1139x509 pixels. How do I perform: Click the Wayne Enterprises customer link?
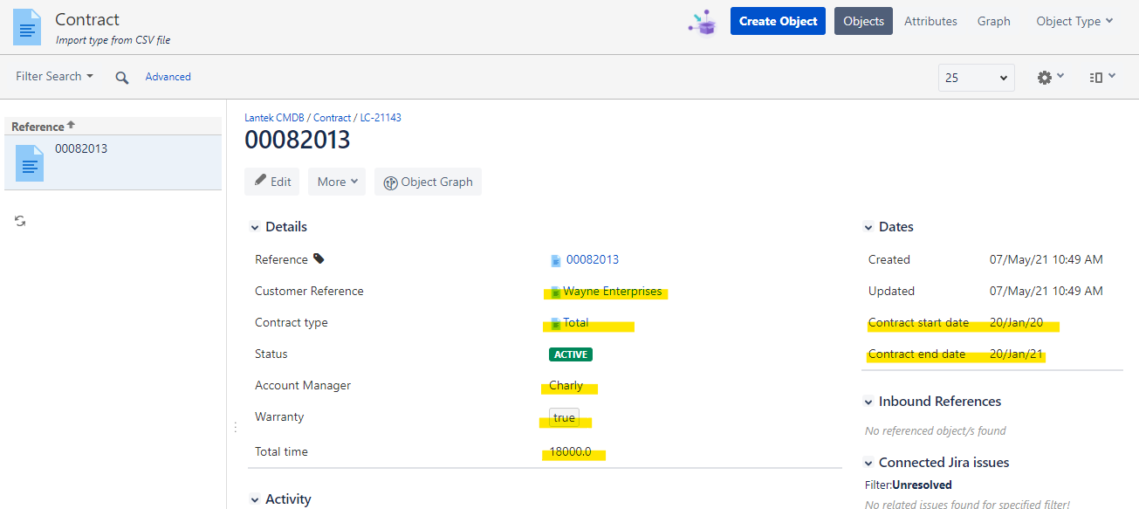tap(613, 291)
